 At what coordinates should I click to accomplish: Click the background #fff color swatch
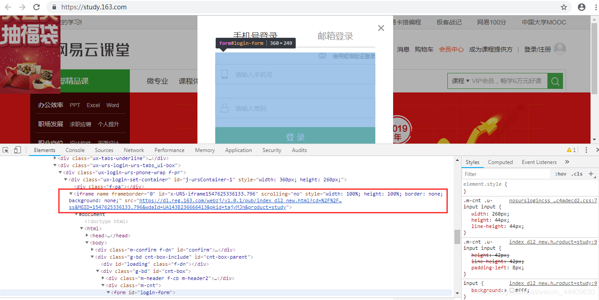pyautogui.click(x=512, y=290)
